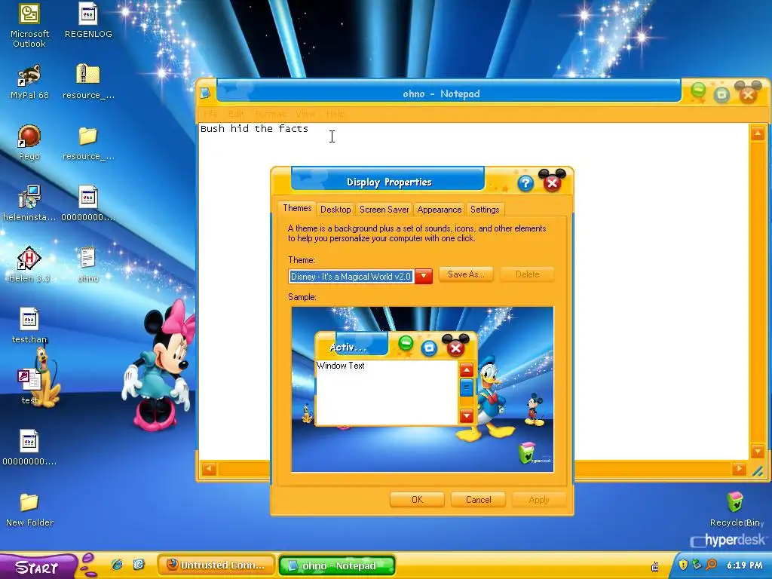
Task: Open the Theme dropdown arrow
Action: click(x=424, y=276)
